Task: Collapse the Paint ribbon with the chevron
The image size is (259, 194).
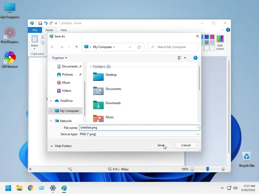Action: 223,30
